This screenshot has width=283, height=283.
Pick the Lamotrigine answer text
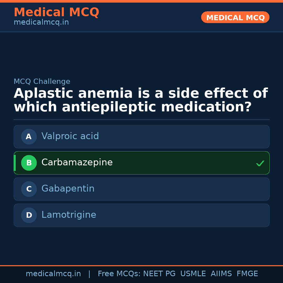pos(69,215)
